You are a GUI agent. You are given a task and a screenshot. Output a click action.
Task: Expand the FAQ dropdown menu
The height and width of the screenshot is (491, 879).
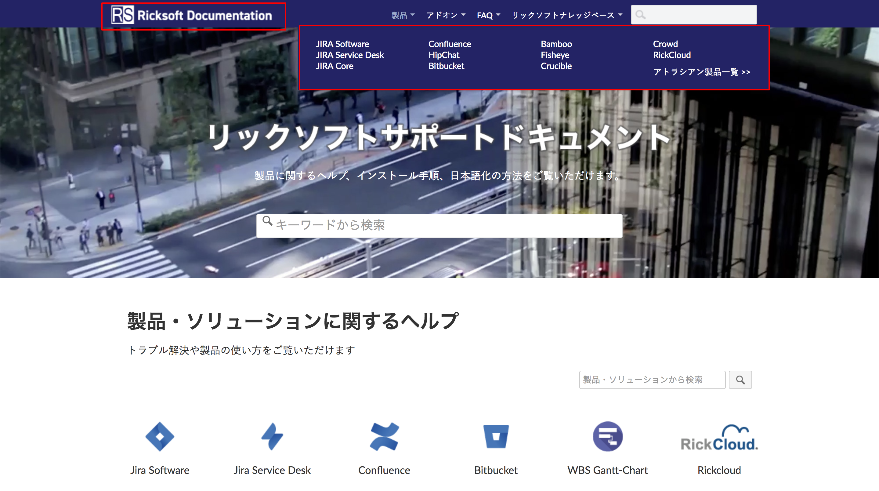488,15
